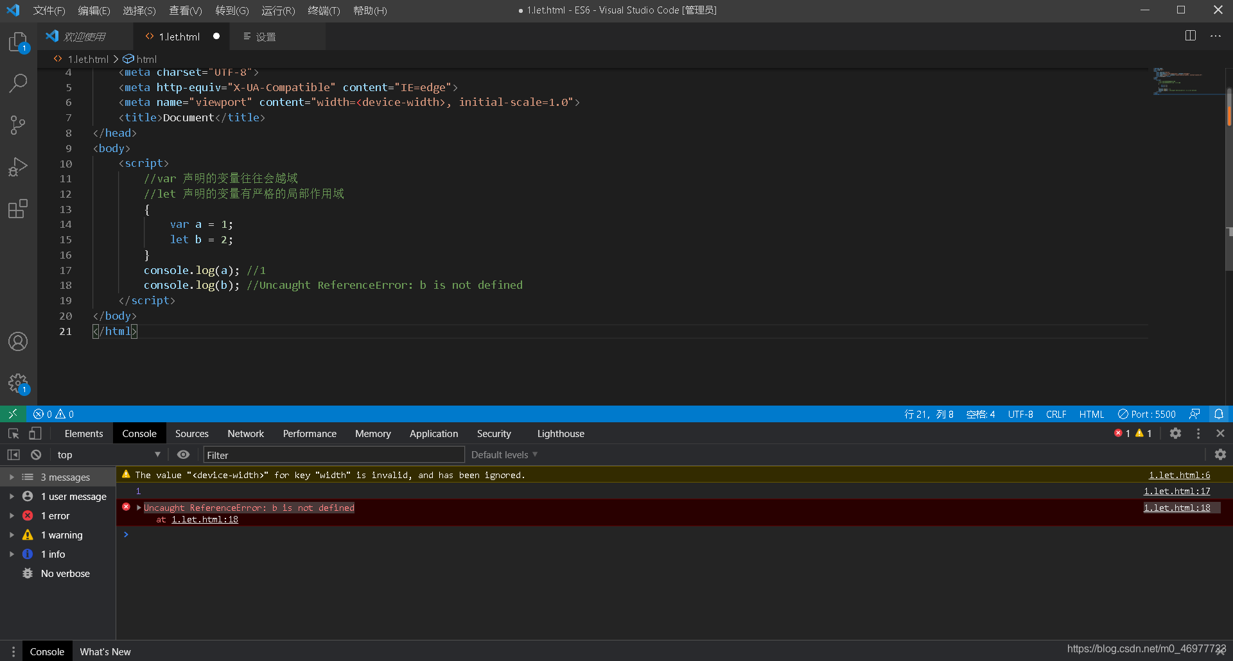This screenshot has width=1233, height=661.
Task: Open editor More Actions ellipsis
Action: (x=1216, y=36)
